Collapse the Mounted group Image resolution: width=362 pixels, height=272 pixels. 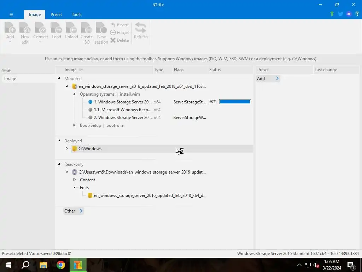59,78
